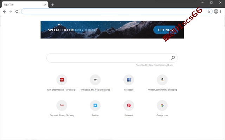Click the 'provided by New Tab Helper add-on' note
Image resolution: width=225 pixels, height=140 pixels.
pos(154,65)
